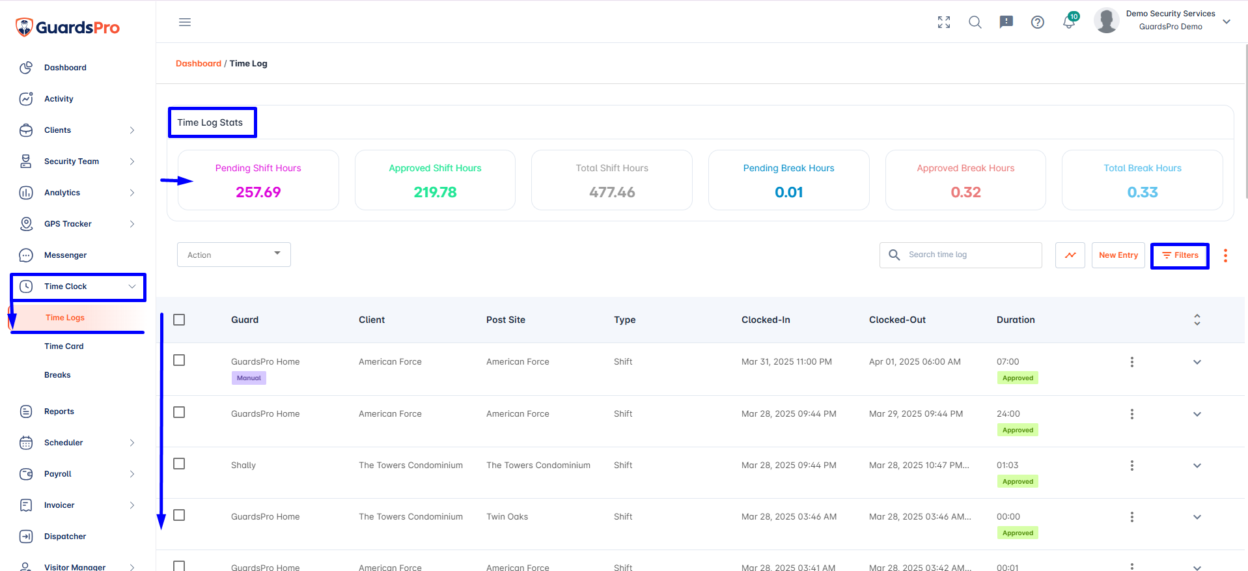Viewport: 1248px width, 571px height.
Task: Expand the Clients submenu arrow
Action: pos(132,130)
